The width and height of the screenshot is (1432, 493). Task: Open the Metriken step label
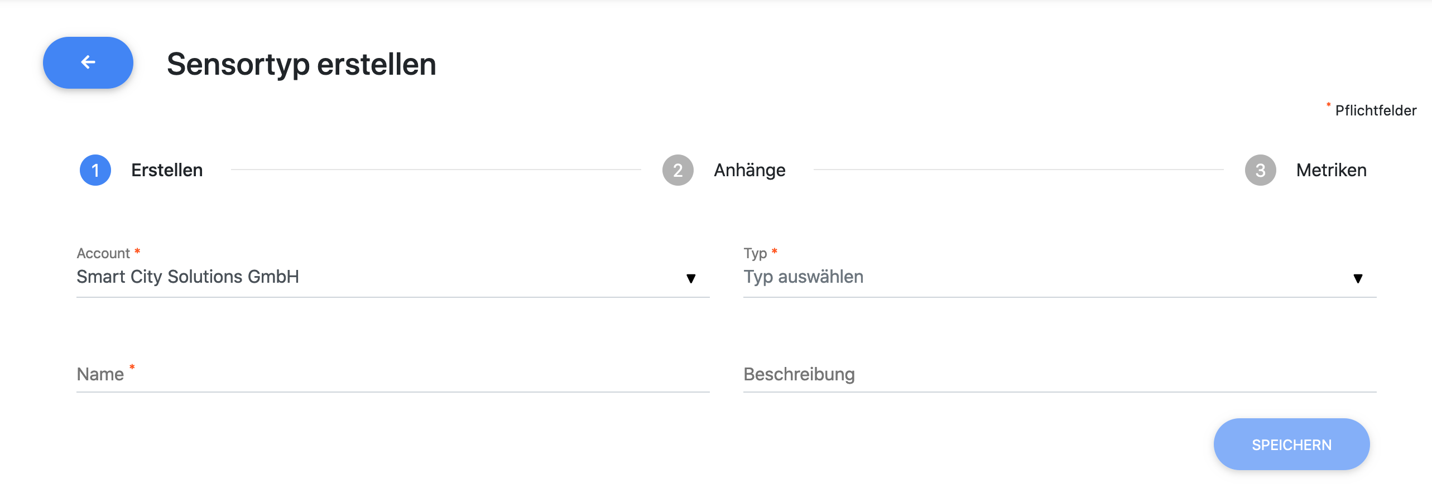pyautogui.click(x=1331, y=170)
